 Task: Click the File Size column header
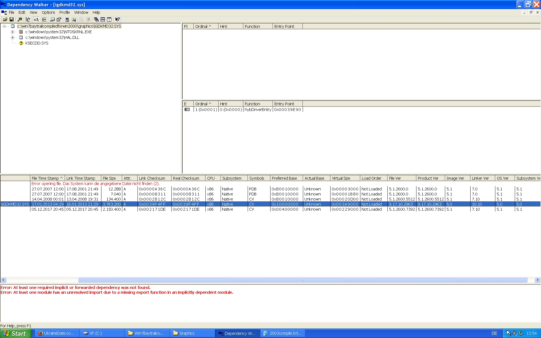[x=112, y=178]
